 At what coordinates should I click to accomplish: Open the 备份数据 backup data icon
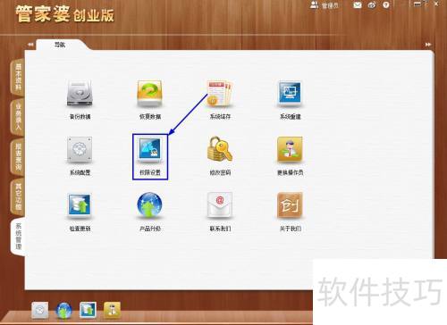pyautogui.click(x=80, y=94)
